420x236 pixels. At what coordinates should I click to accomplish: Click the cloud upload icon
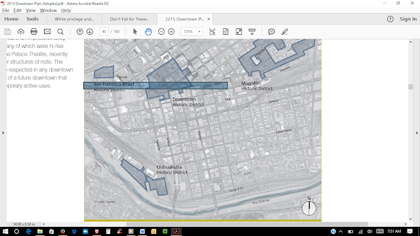coord(20,31)
